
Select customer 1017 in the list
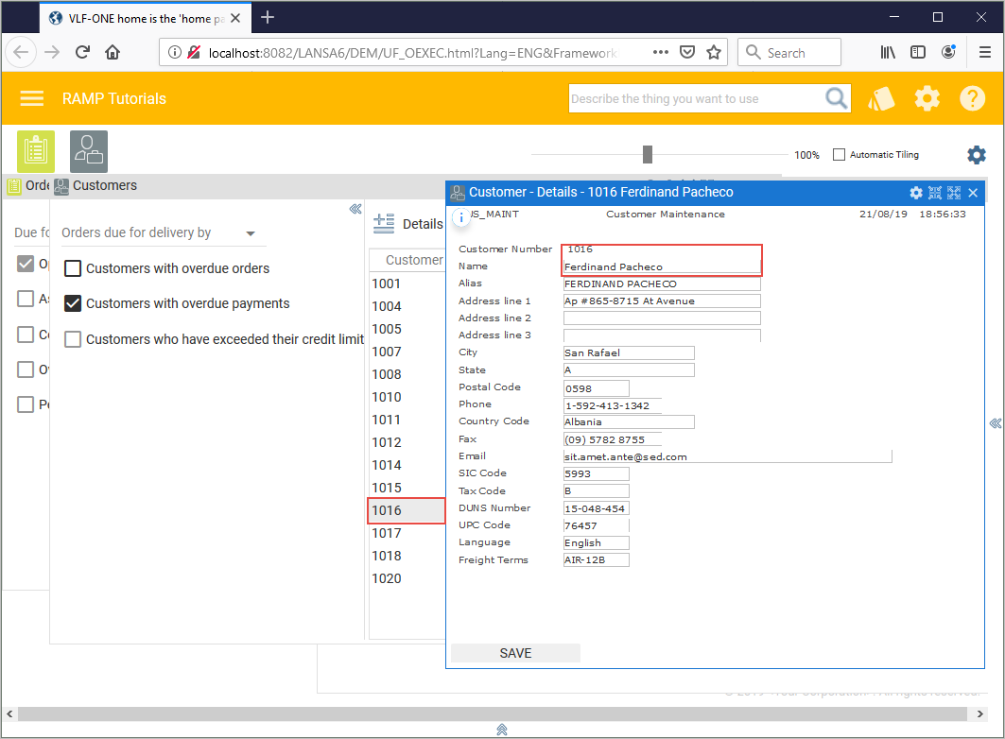tap(387, 533)
